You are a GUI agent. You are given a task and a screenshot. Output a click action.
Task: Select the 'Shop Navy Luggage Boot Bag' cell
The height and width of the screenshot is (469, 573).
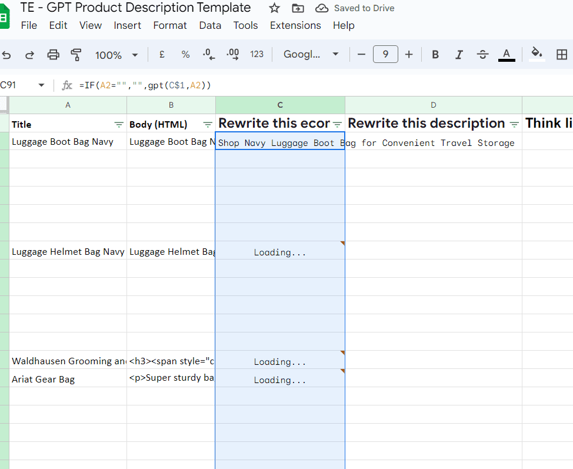[x=280, y=141]
